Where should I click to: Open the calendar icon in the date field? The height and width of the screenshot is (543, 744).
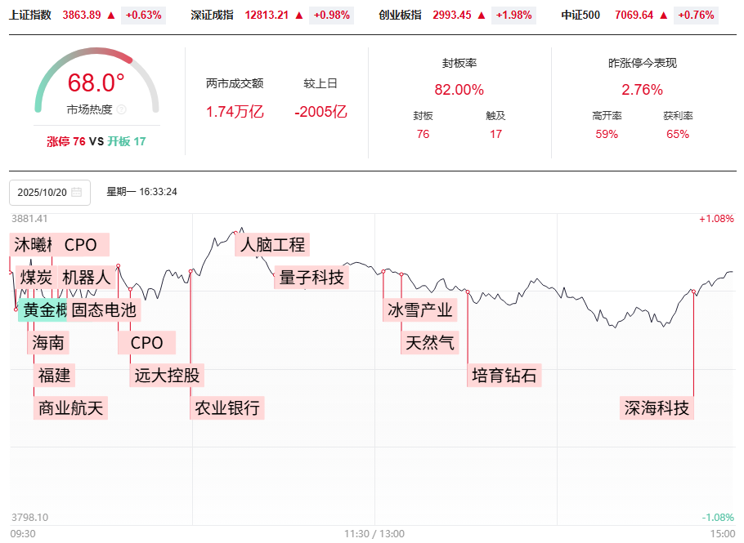[77, 193]
